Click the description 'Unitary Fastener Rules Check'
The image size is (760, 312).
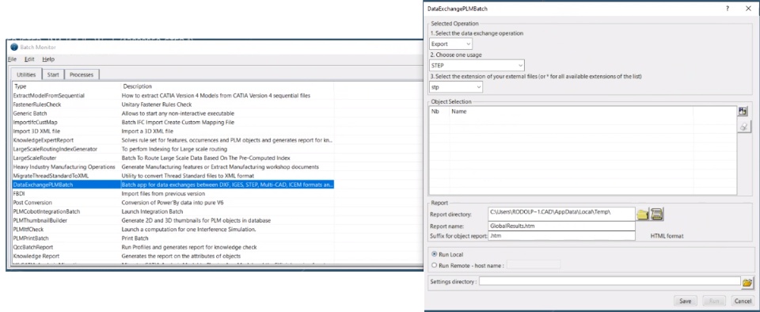(x=156, y=105)
